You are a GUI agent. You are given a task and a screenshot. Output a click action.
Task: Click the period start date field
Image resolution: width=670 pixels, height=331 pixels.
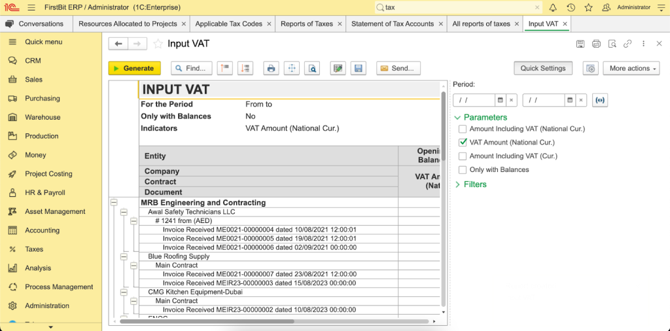(474, 100)
